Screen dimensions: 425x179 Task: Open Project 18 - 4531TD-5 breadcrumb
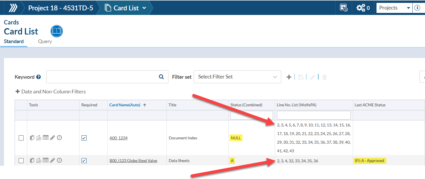(61, 8)
